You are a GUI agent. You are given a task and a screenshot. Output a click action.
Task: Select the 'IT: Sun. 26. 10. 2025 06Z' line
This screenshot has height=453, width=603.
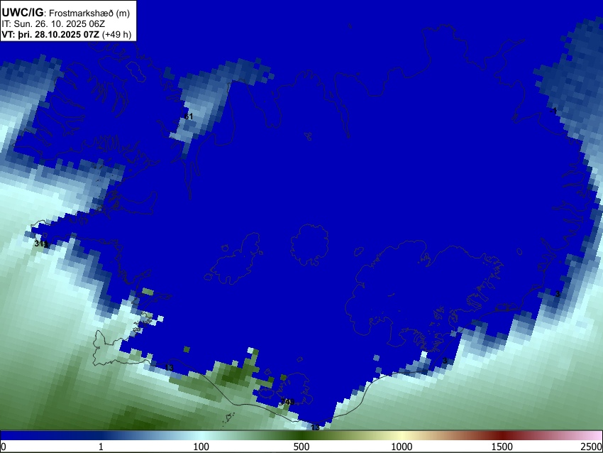[x=53, y=24]
